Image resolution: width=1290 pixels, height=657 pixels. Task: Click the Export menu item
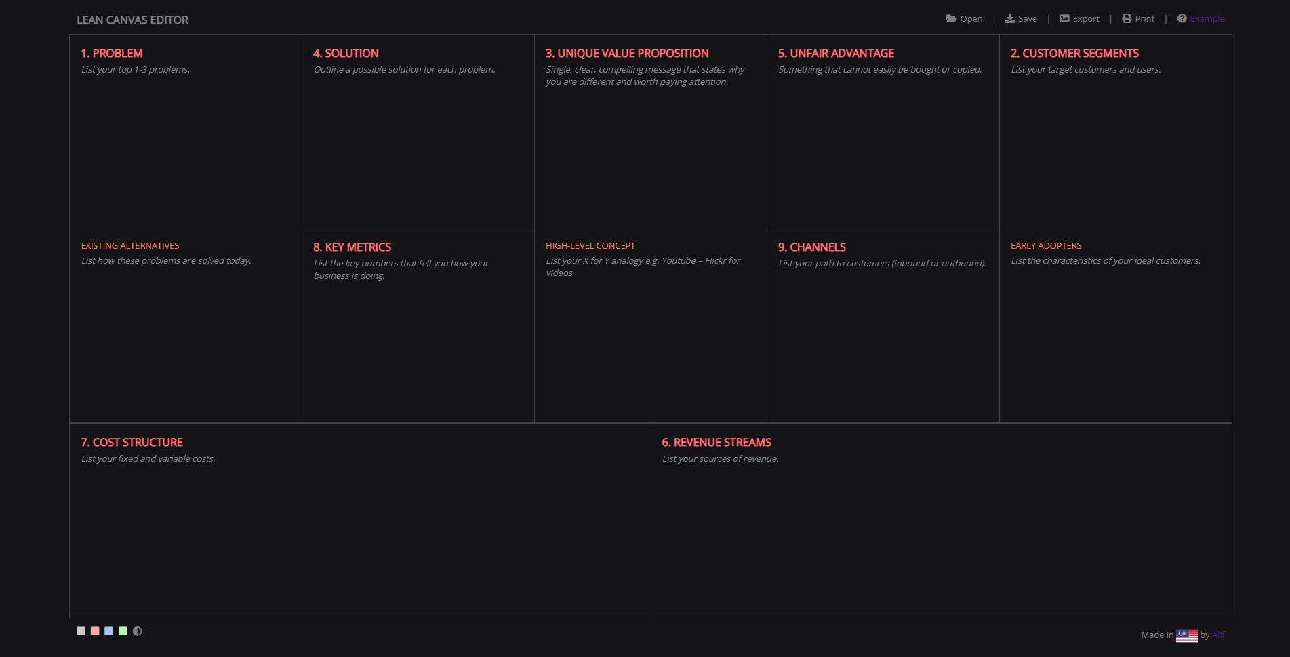pos(1085,18)
